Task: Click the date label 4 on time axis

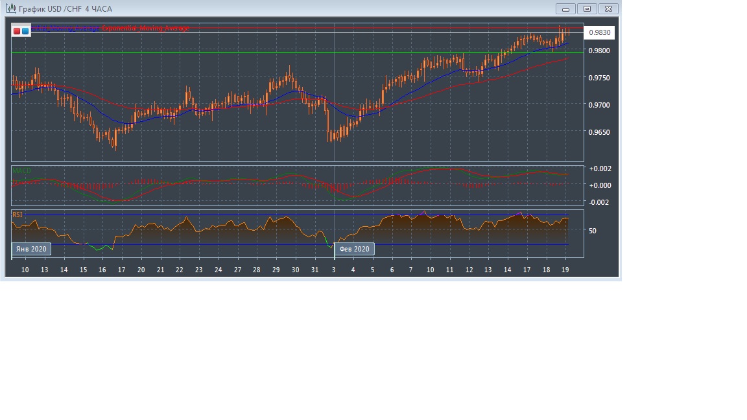Action: click(x=353, y=270)
